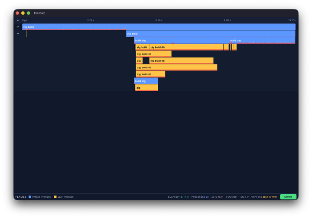Click the 13.17 s ruler mark
Image resolution: width=312 pixels, height=218 pixels.
coord(292,20)
